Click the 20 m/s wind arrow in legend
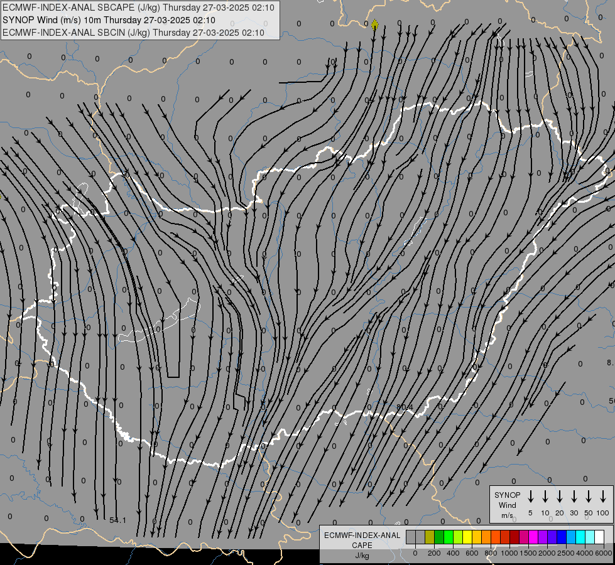 (x=559, y=497)
